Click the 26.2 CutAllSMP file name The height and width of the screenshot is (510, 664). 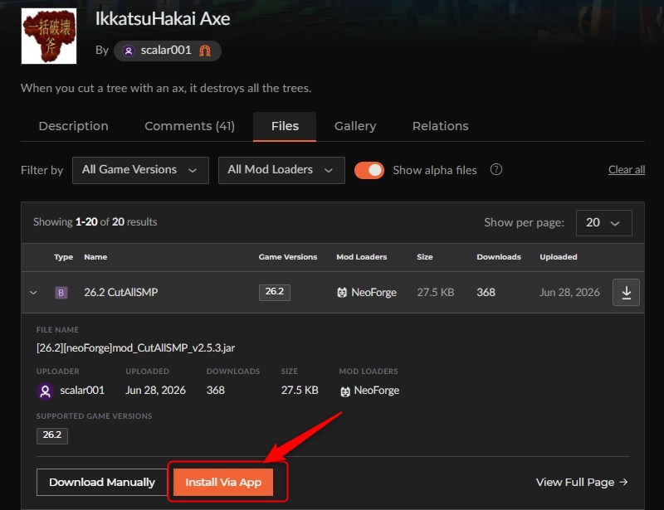pos(120,293)
